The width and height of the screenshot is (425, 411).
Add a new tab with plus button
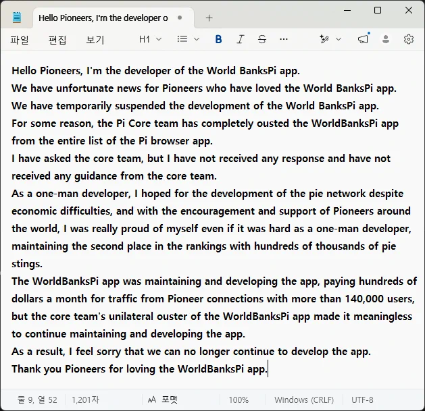pos(209,18)
